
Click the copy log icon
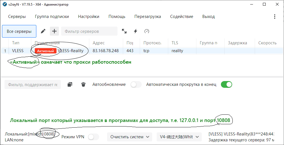[70, 84]
